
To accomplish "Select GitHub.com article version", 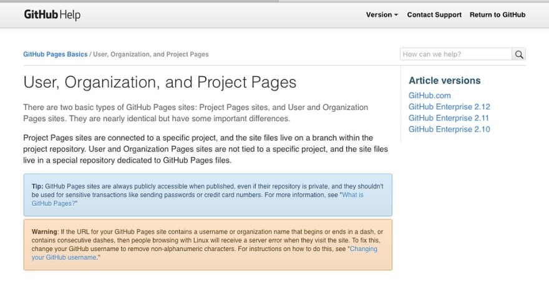I will (430, 95).
